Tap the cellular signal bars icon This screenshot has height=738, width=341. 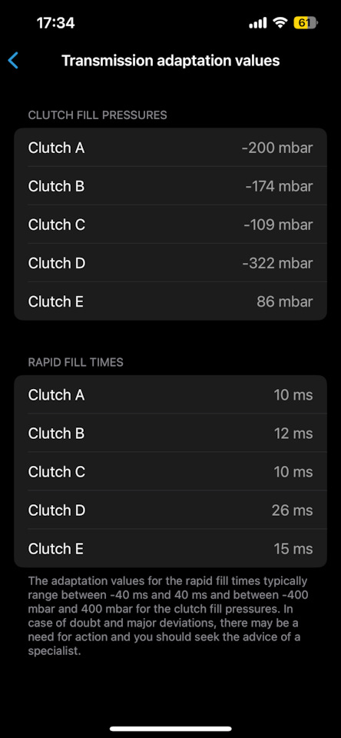tap(258, 22)
